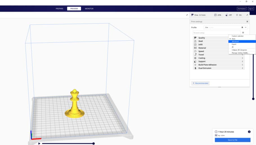The image size is (256, 145).
Task: Open the Profile dropdown
Action: click(226, 28)
